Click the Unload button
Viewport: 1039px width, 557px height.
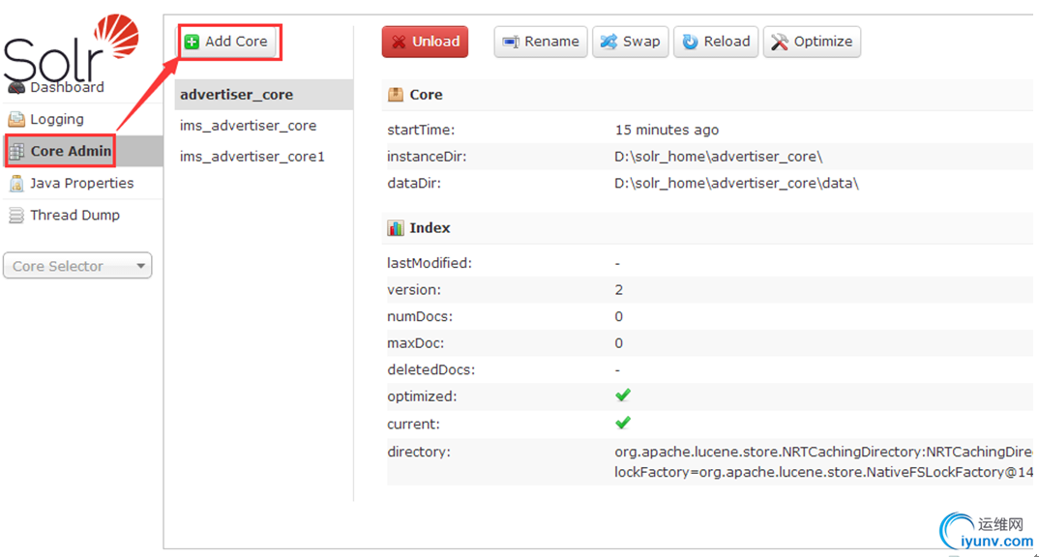(x=425, y=42)
